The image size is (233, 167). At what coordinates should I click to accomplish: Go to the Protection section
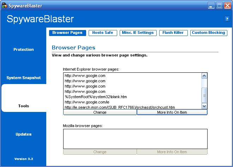tap(24, 49)
